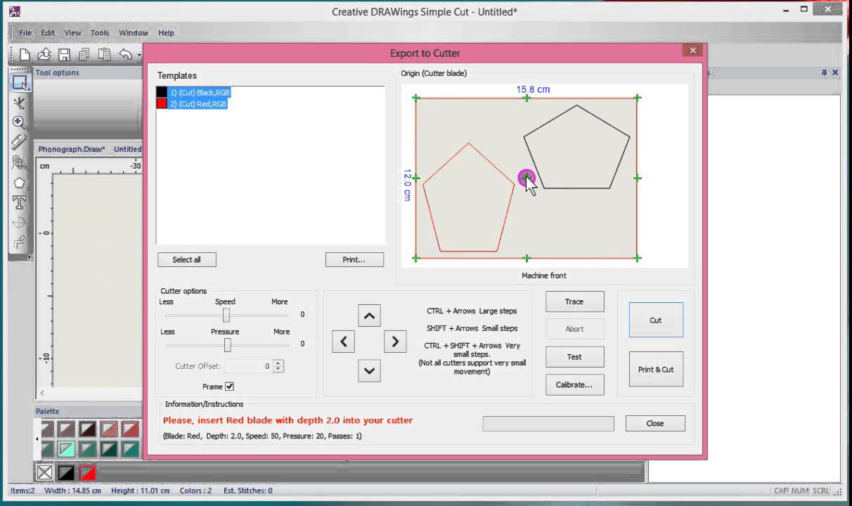Click the Print... button
The height and width of the screenshot is (506, 852).
click(354, 259)
